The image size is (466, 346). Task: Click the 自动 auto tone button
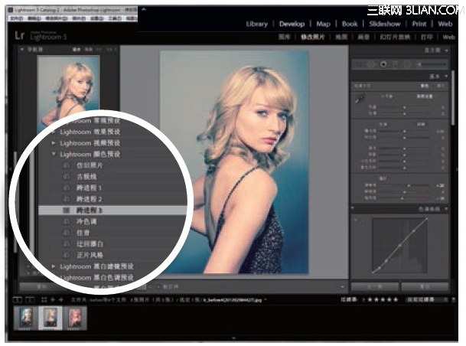coord(421,124)
